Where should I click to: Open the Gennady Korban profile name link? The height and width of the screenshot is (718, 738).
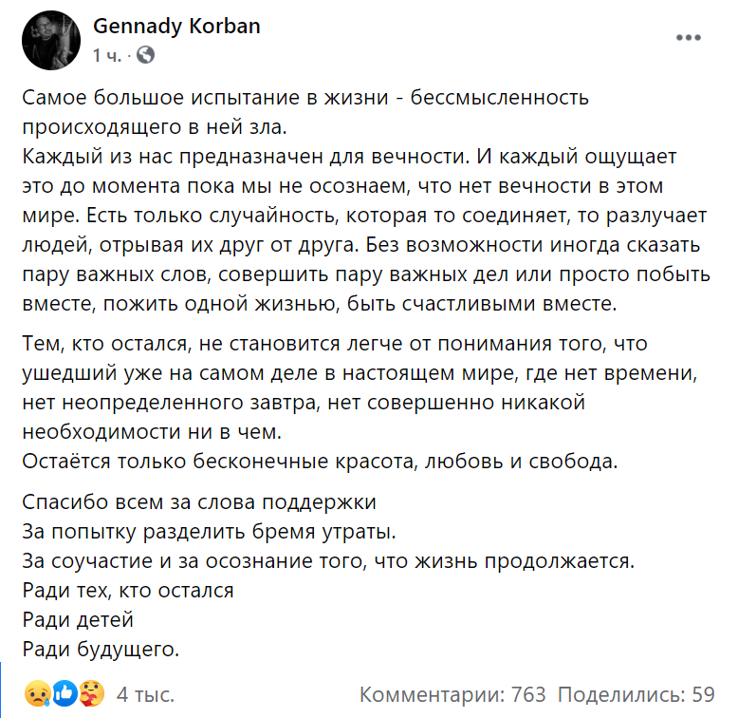pos(176,27)
